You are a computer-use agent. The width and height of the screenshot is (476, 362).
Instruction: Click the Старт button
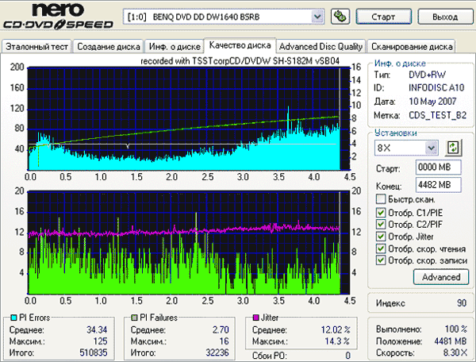click(x=383, y=17)
